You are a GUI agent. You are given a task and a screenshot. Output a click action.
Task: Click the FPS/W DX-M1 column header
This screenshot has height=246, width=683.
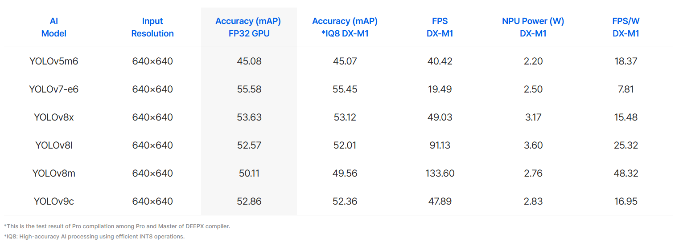(625, 27)
